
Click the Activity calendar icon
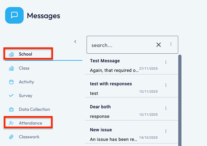[x=11, y=82]
